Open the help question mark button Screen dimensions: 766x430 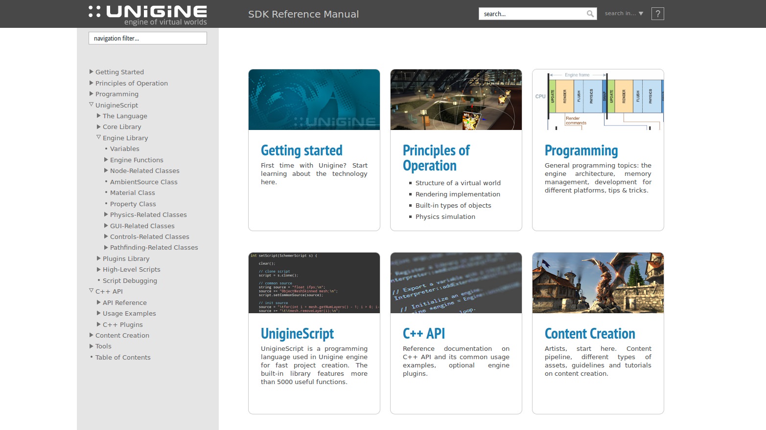tap(658, 14)
